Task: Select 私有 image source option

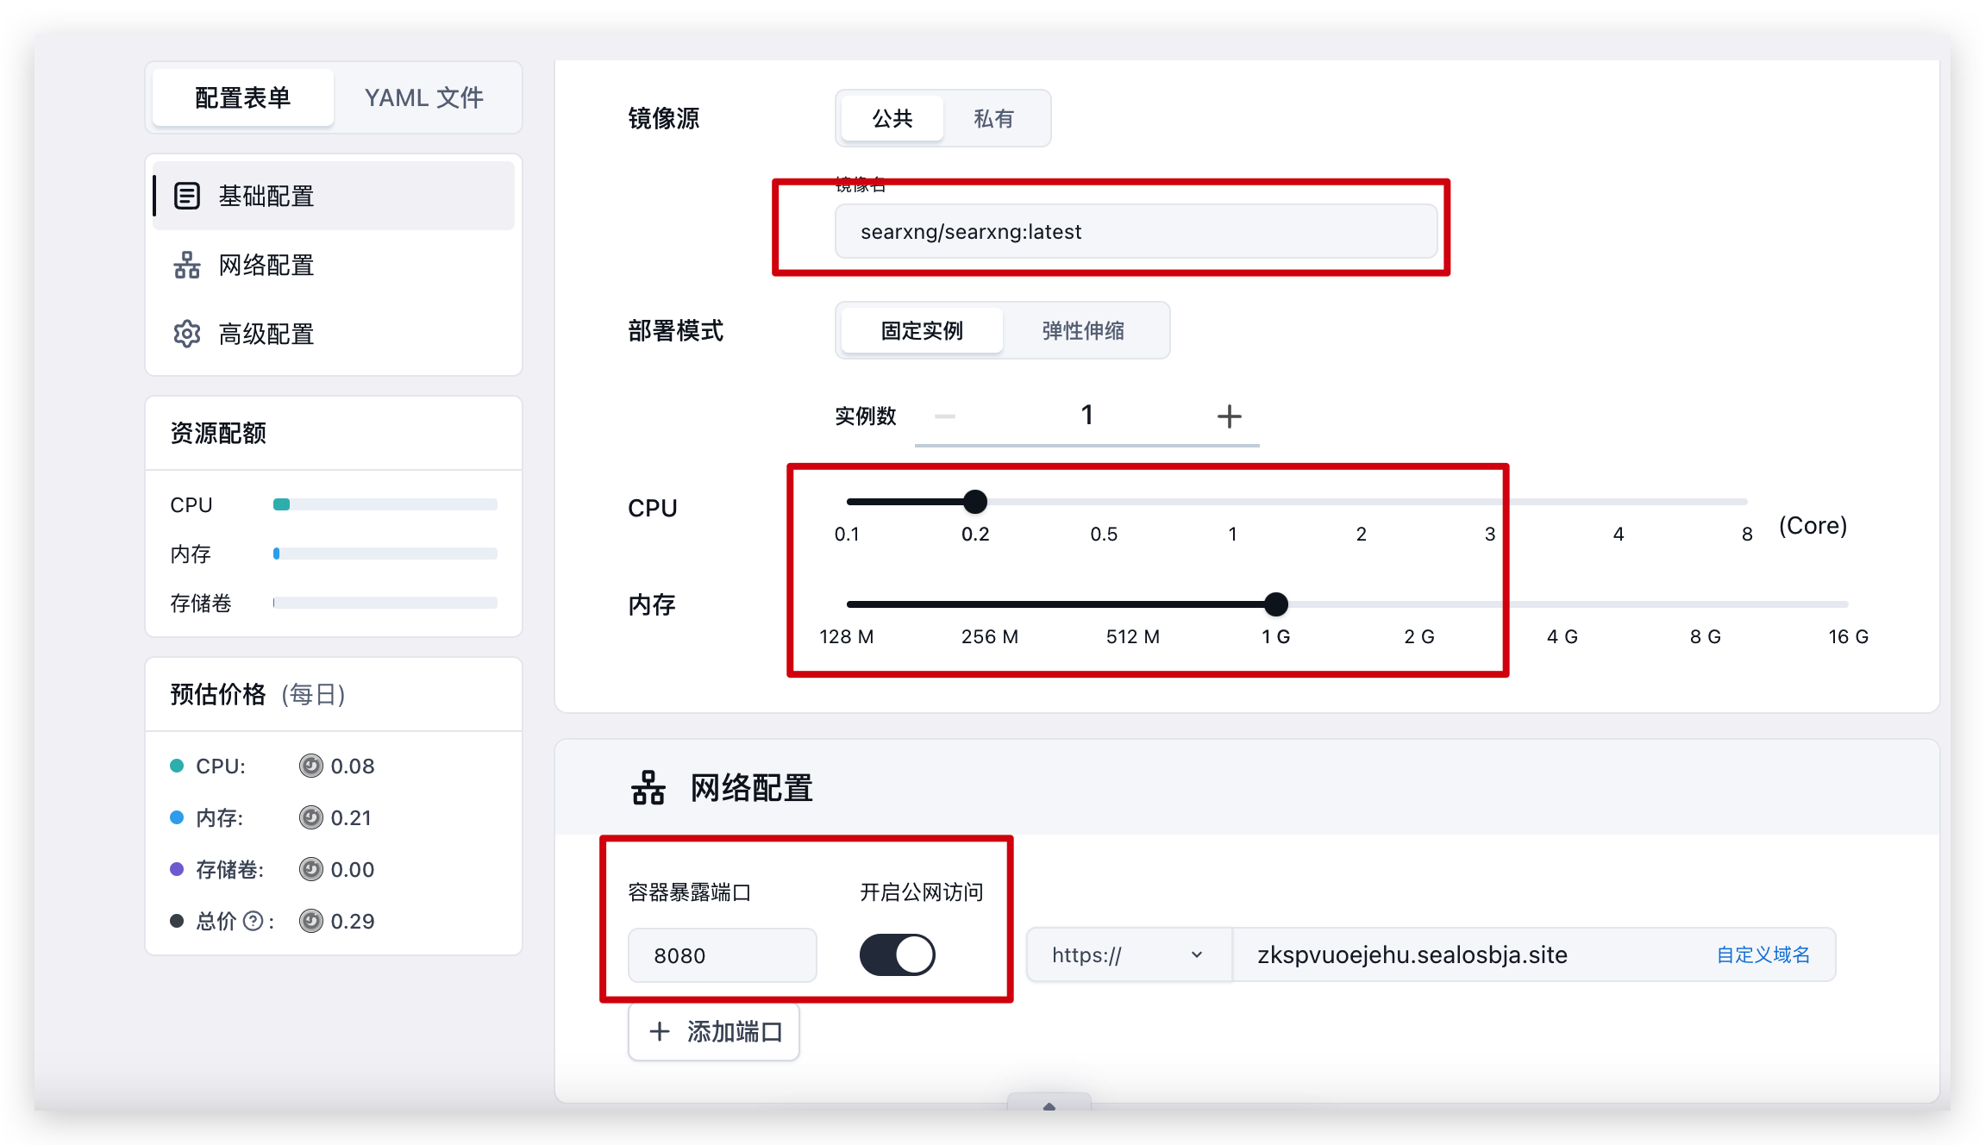Action: pos(993,118)
